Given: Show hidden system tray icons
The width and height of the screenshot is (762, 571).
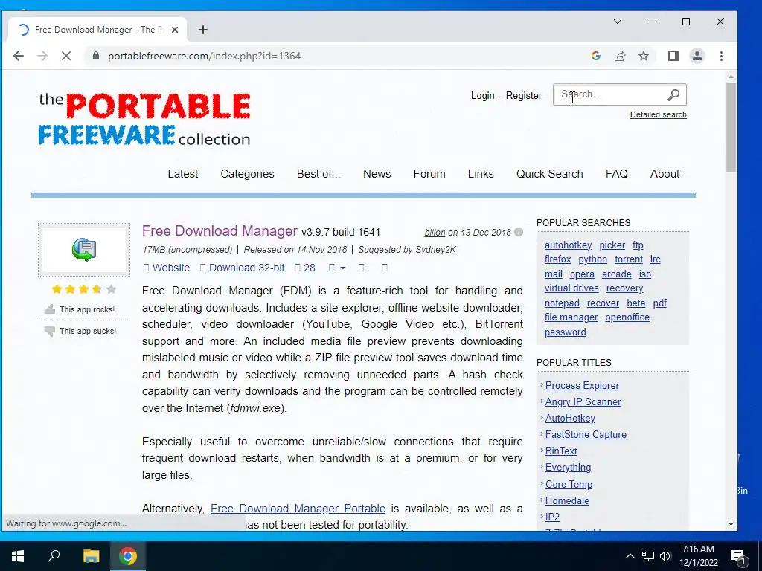Looking at the screenshot, I should pos(630,556).
